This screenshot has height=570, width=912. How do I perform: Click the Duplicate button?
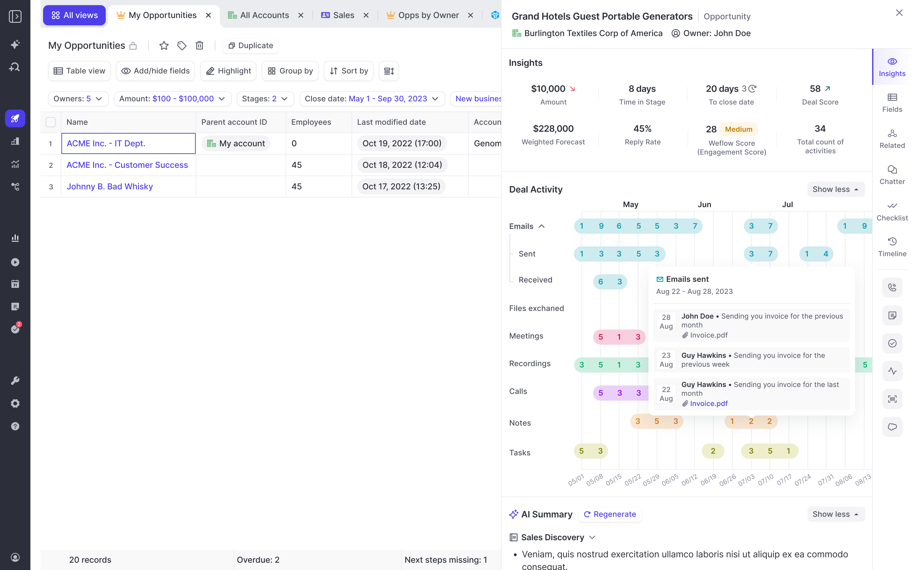pos(250,46)
